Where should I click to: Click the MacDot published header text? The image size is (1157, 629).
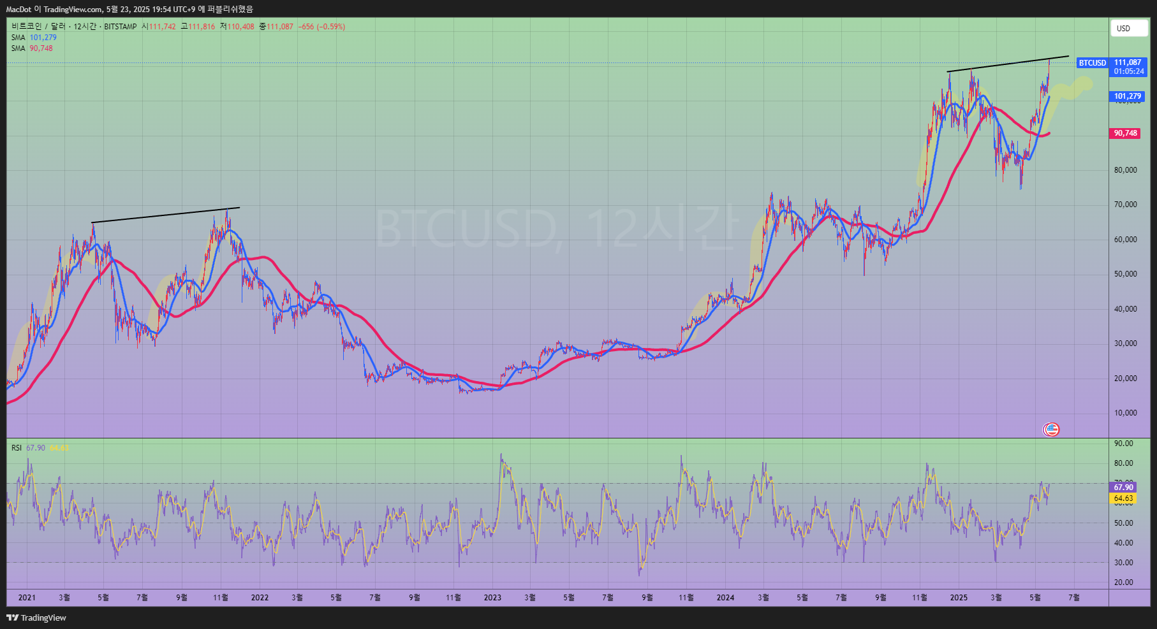pos(129,9)
